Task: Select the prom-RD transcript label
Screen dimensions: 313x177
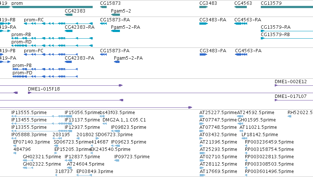Action: point(21,42)
